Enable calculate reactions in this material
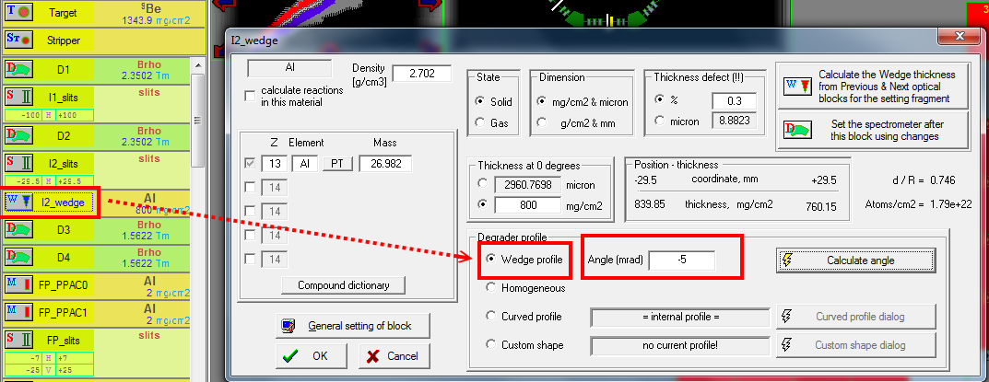This screenshot has height=382, width=989. point(250,96)
